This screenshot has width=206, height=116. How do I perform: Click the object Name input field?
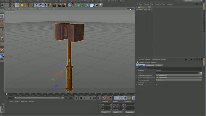[x=179, y=71]
